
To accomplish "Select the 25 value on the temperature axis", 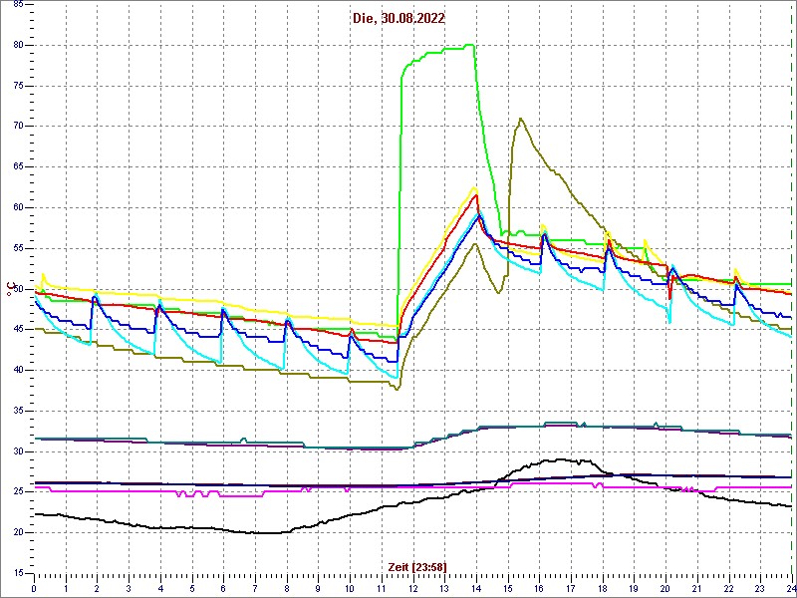I will click(x=17, y=492).
